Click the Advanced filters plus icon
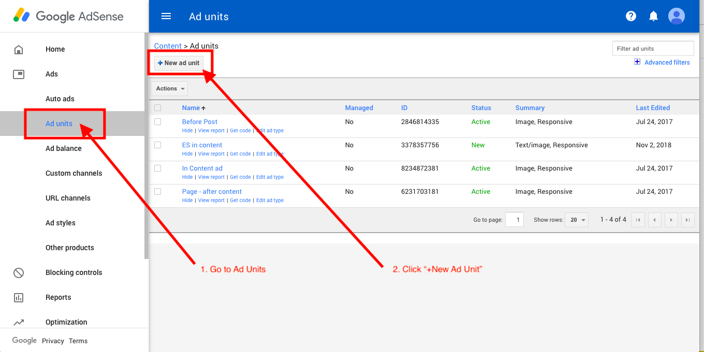 click(x=637, y=62)
